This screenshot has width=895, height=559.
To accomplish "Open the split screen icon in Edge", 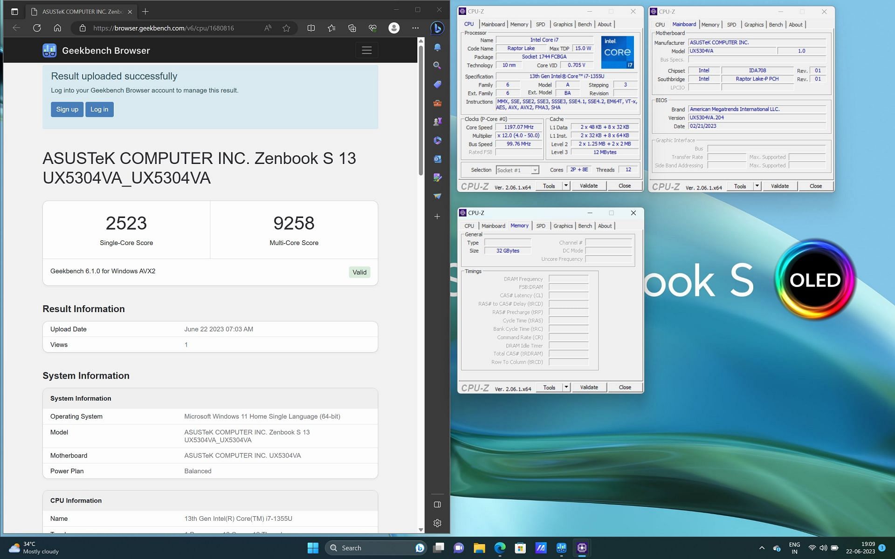I will [x=311, y=28].
